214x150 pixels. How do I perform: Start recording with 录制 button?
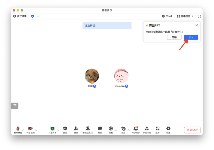tap(111, 130)
